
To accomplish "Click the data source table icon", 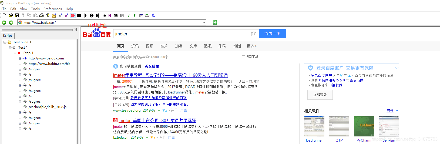I will pos(141,15).
